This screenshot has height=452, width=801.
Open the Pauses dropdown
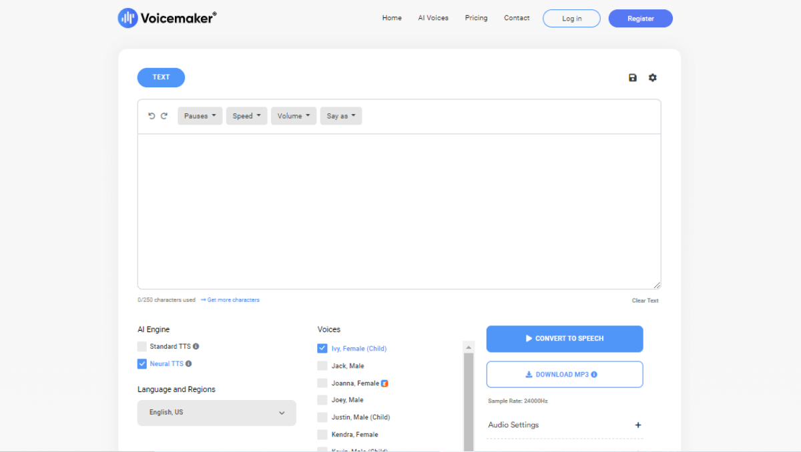200,115
